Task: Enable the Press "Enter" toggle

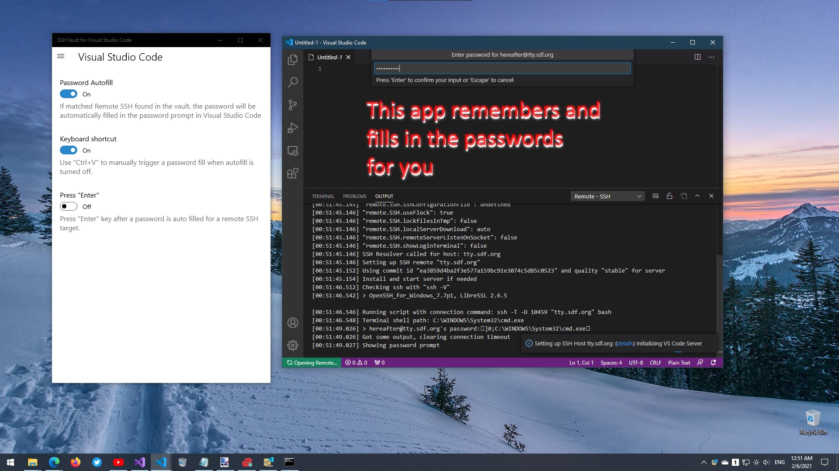Action: click(69, 207)
